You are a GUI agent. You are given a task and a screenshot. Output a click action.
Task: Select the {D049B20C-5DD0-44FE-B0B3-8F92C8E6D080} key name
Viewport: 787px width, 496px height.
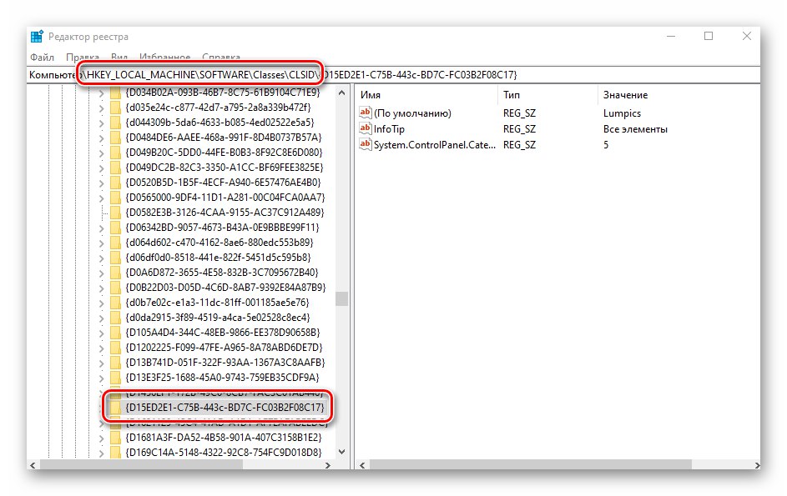click(224, 153)
